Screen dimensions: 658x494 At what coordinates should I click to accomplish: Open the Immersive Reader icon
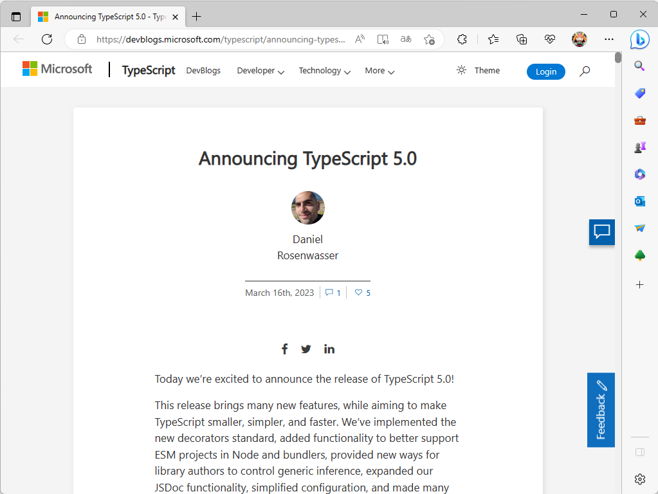383,39
